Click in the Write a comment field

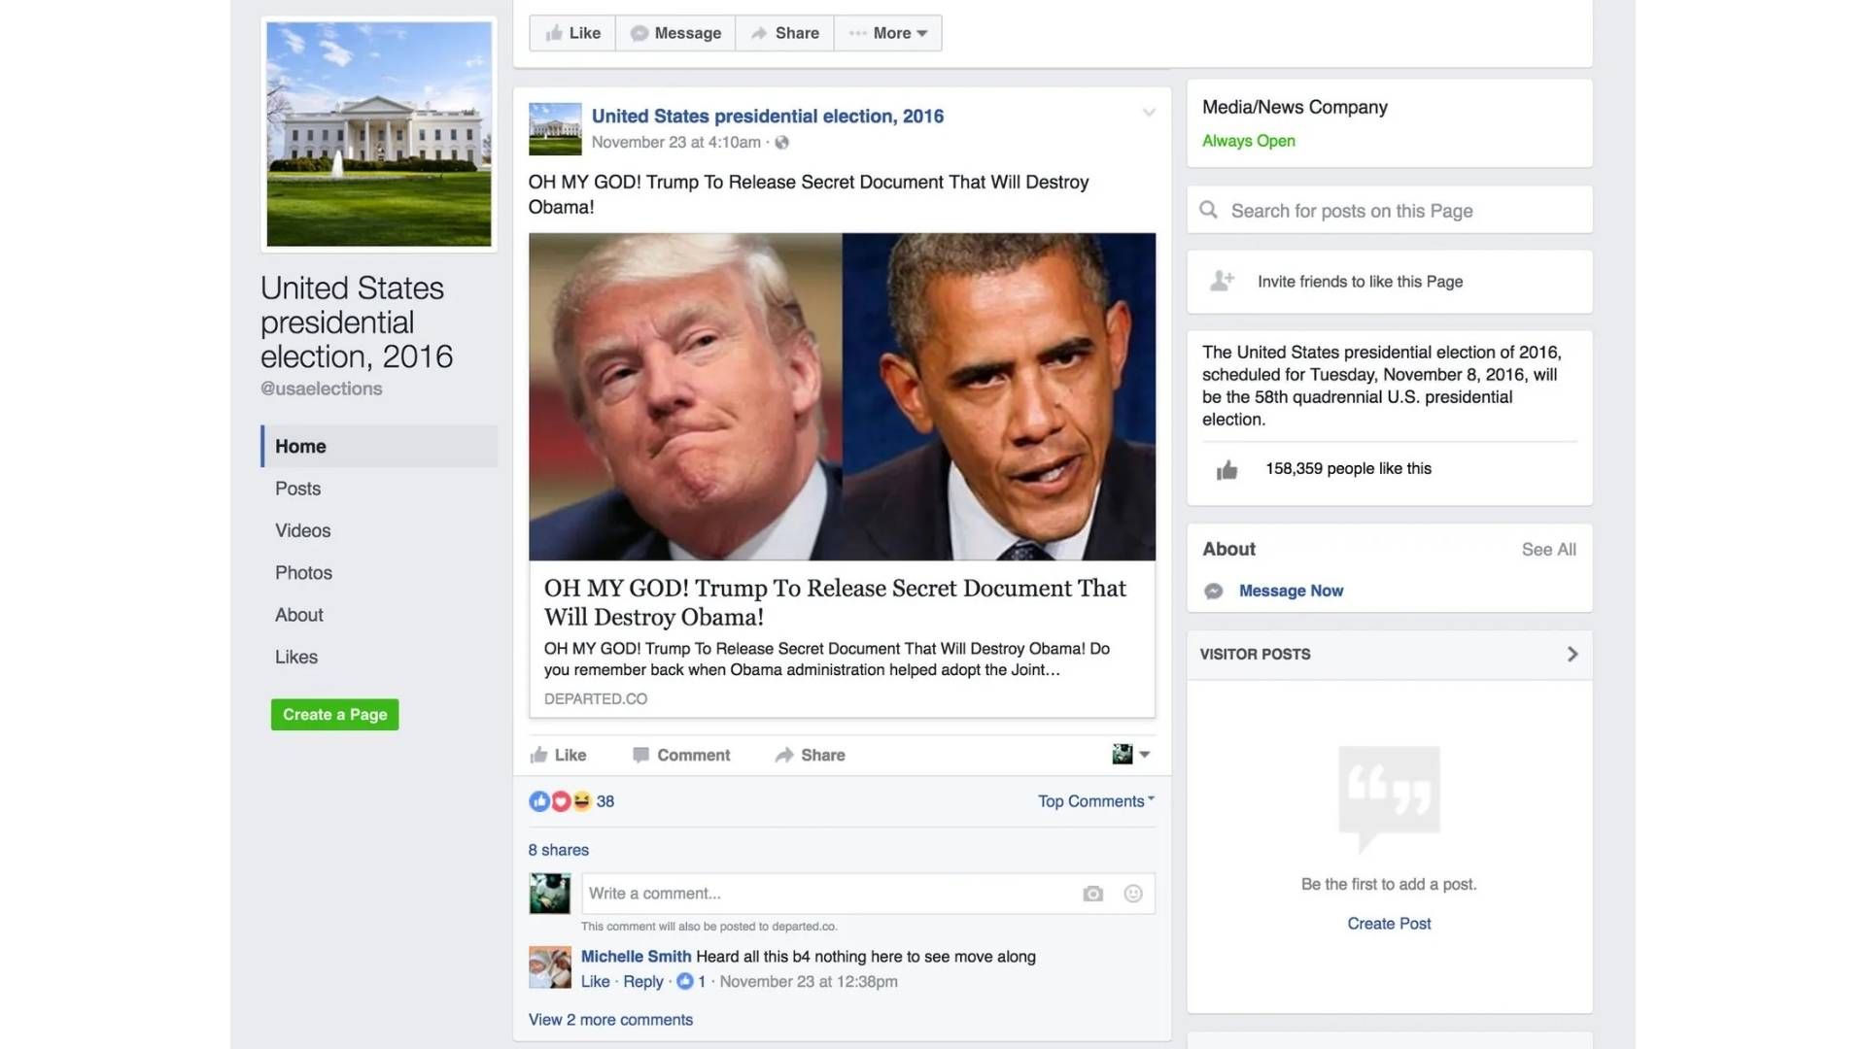(826, 894)
